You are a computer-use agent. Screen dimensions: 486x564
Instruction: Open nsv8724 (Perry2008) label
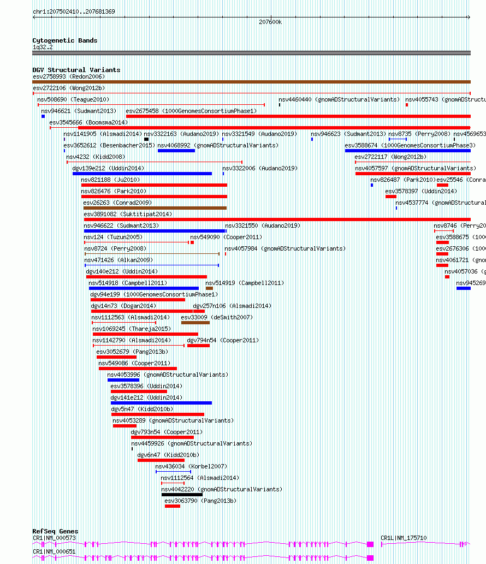pyautogui.click(x=115, y=250)
